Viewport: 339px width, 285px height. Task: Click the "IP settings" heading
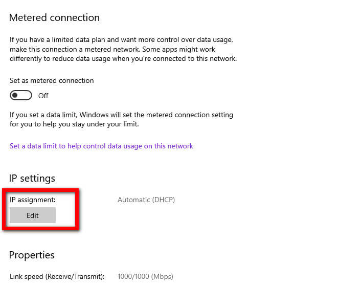coord(32,178)
